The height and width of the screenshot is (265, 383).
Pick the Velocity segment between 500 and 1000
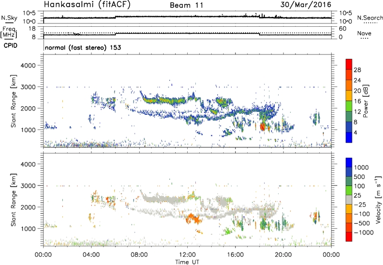coord(349,172)
